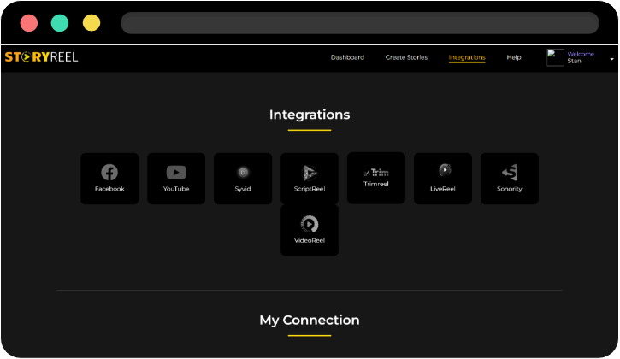The image size is (620, 359).
Task: Click the user profile avatar
Action: pos(555,57)
